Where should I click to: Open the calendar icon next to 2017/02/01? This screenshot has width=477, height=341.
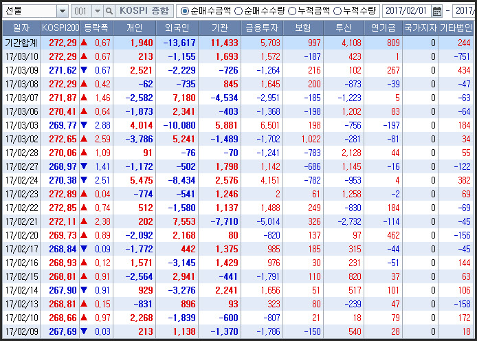437,11
